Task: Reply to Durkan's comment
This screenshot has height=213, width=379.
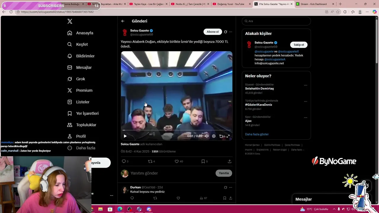Action: tap(132, 198)
